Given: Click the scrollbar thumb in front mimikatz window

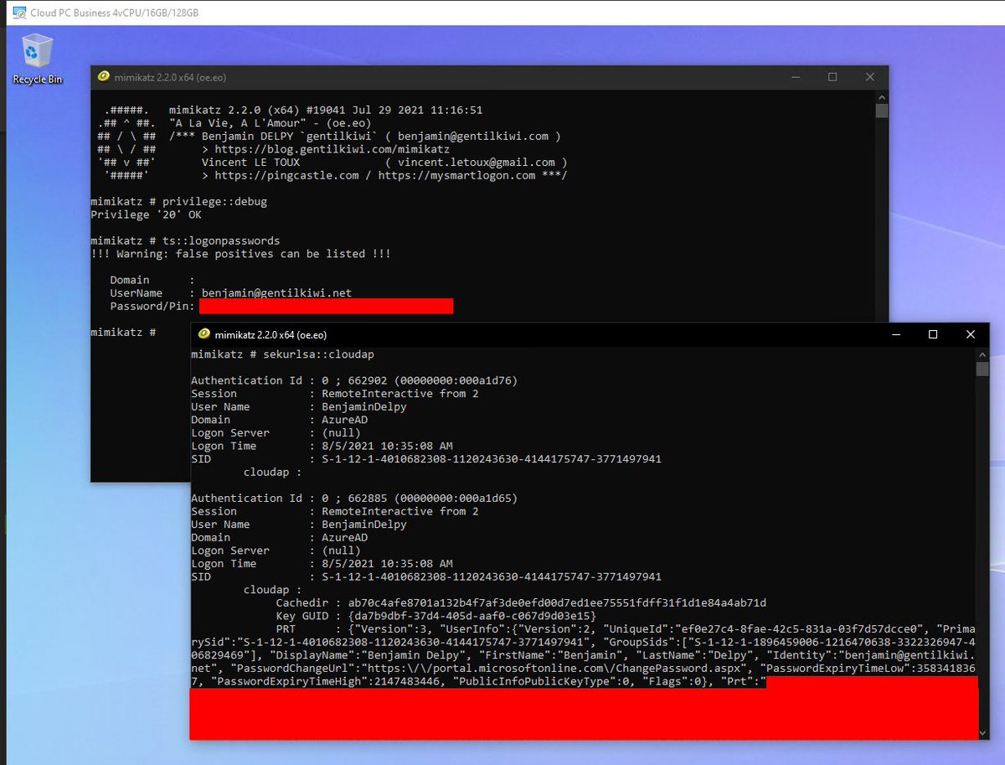Looking at the screenshot, I should [982, 370].
